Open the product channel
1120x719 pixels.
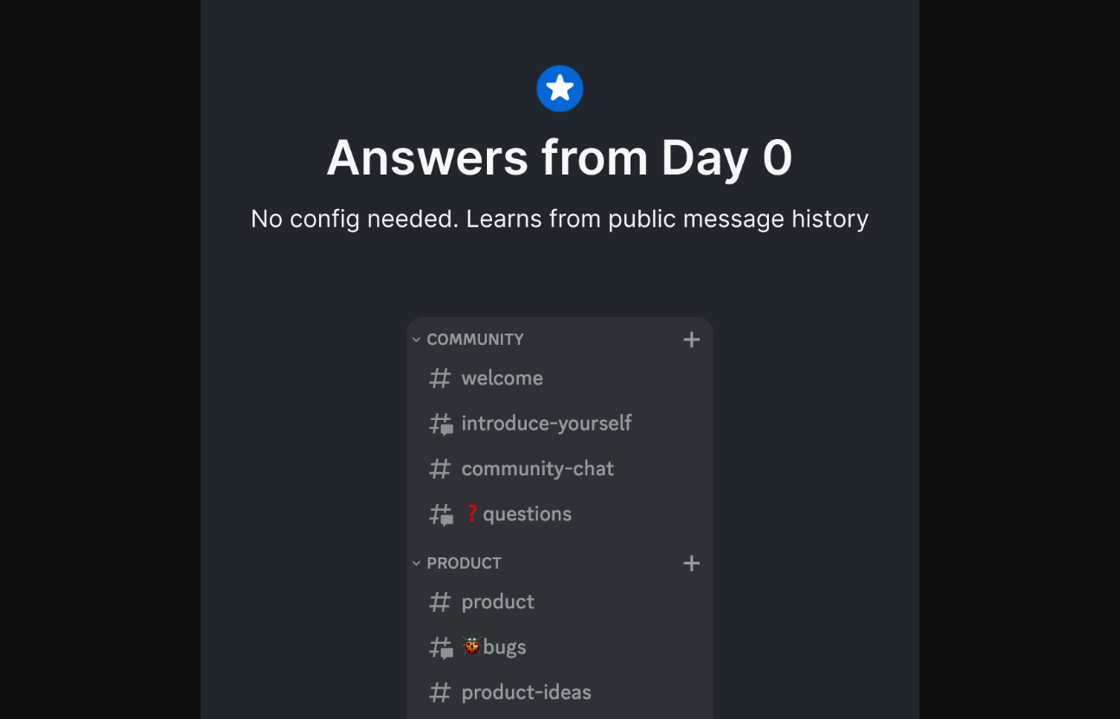497,602
